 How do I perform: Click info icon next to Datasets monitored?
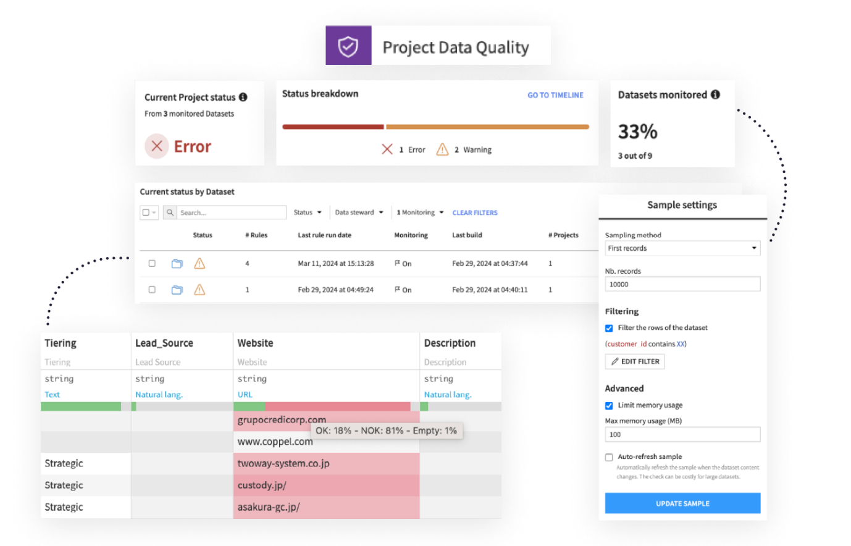pyautogui.click(x=715, y=94)
